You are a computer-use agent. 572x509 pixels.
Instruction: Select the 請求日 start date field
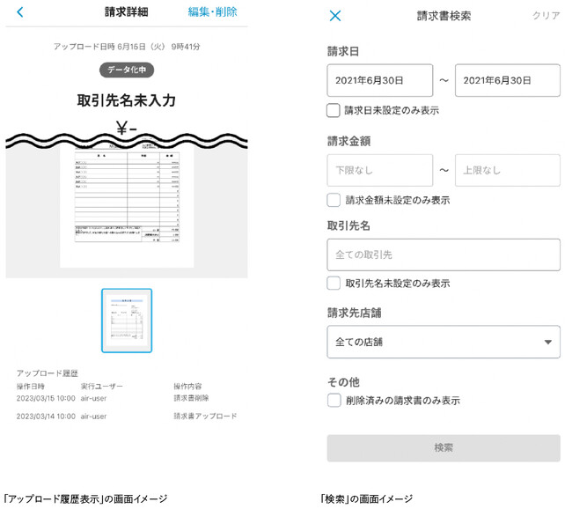pyautogui.click(x=379, y=80)
